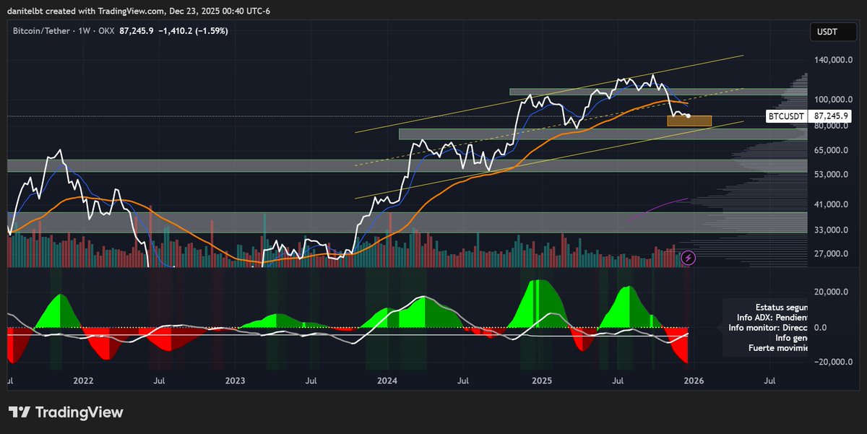This screenshot has height=434, width=867.
Task: Click the 87,245.9 tag on price axis
Action: [832, 116]
